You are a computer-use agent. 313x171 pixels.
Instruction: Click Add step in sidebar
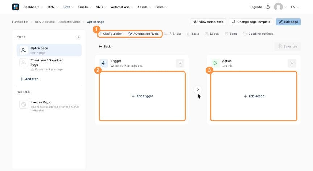tap(29, 79)
